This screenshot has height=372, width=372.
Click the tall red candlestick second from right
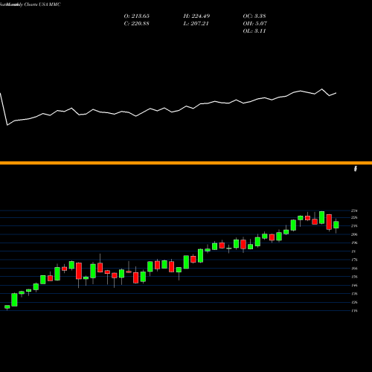point(329,222)
